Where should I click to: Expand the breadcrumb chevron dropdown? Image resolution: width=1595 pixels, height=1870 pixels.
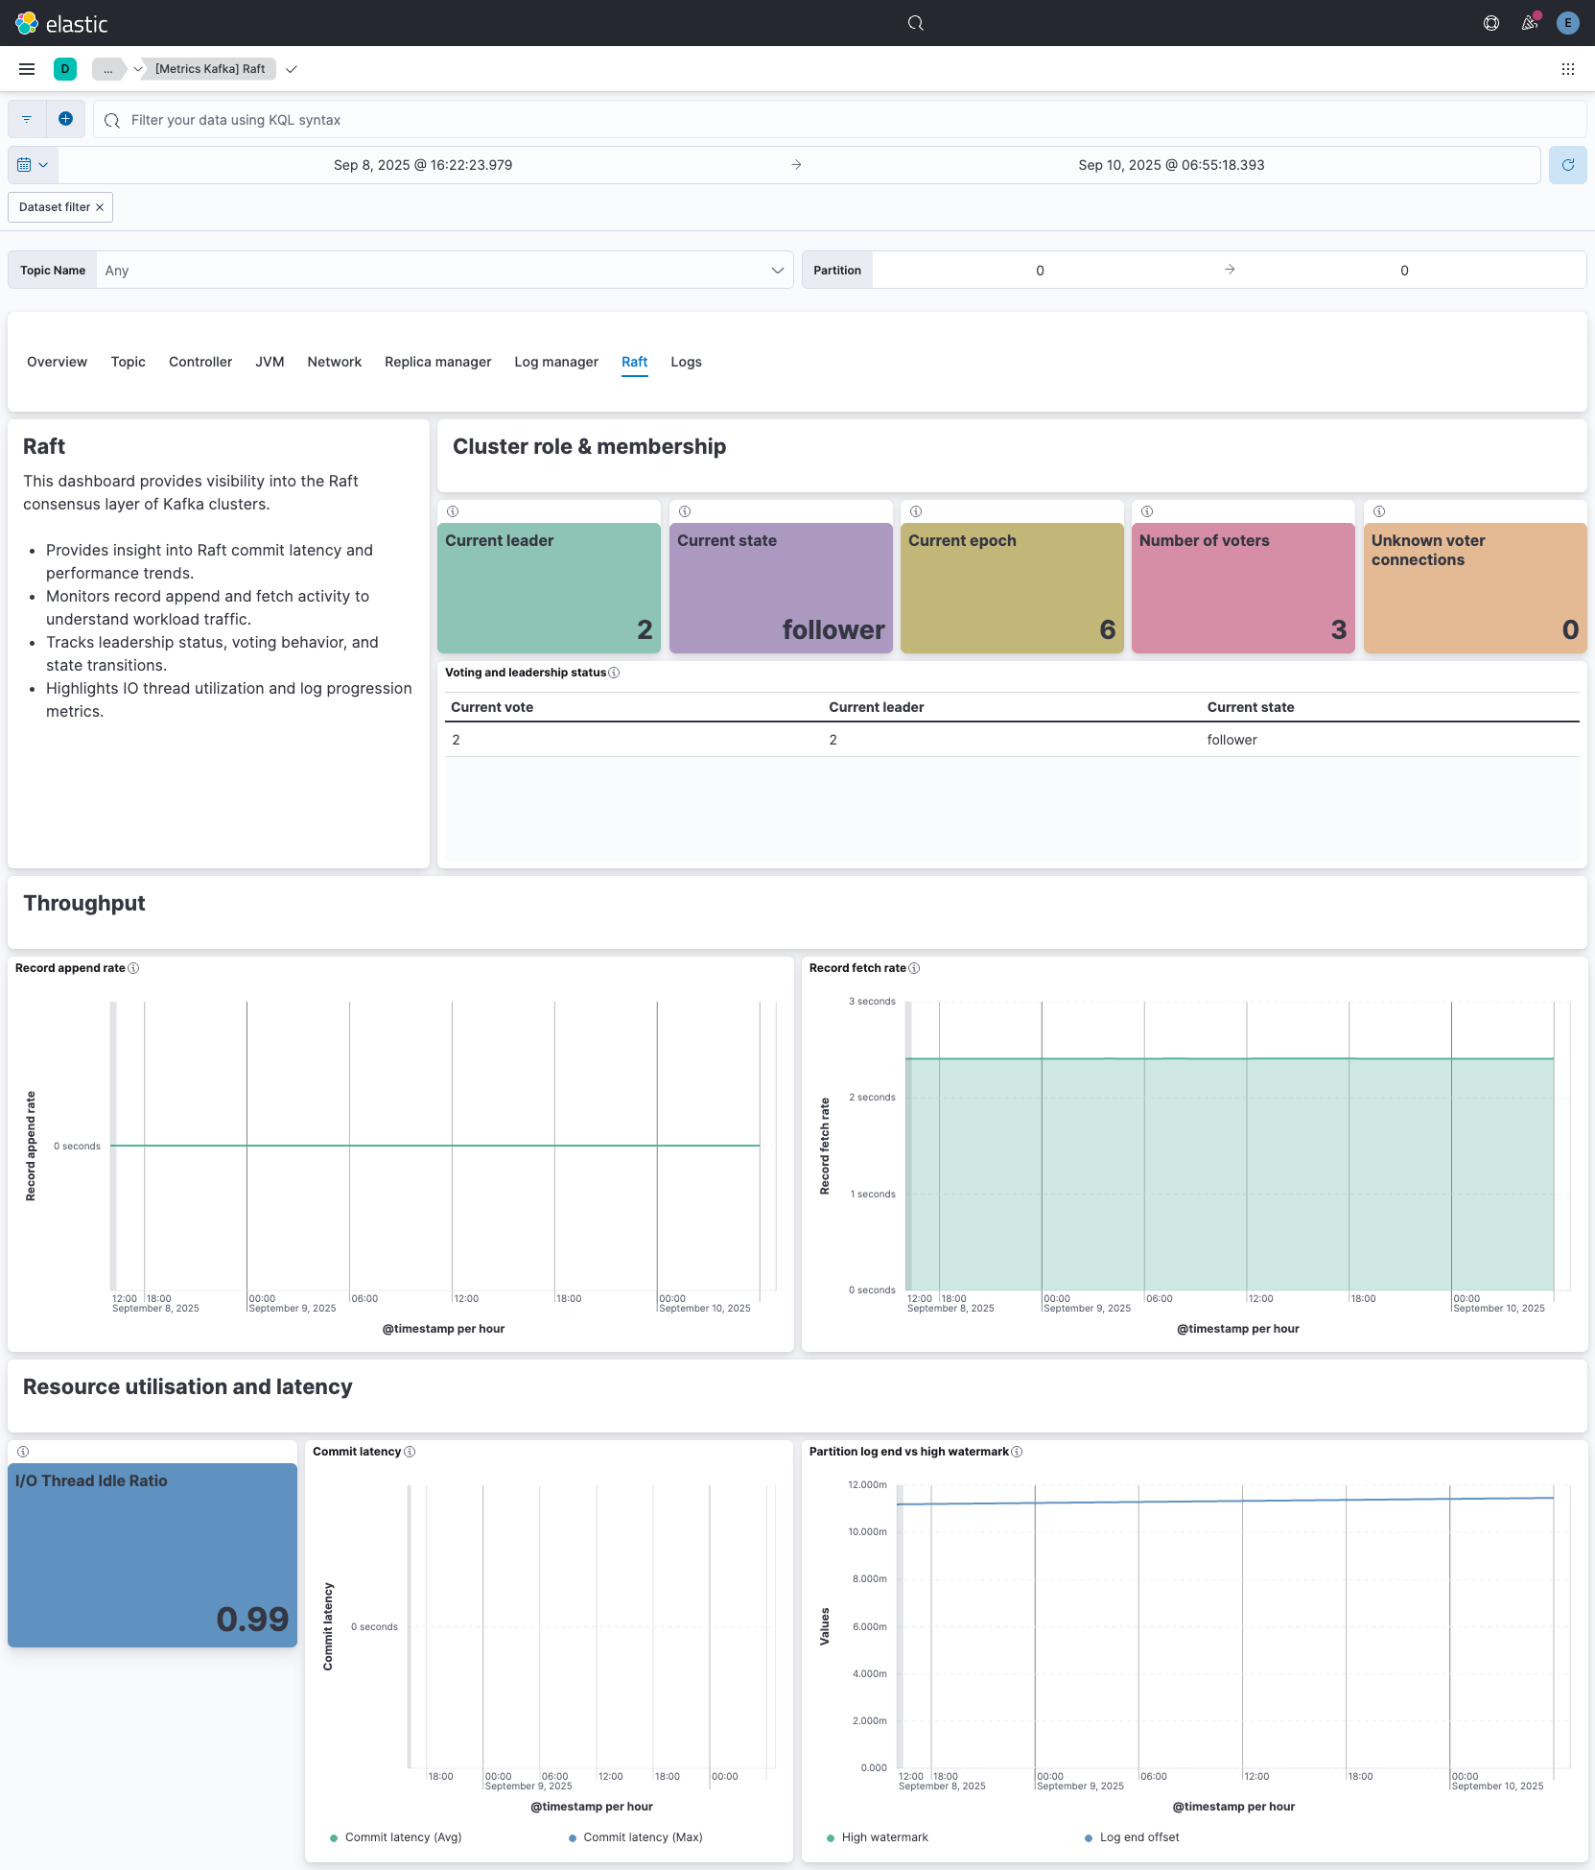click(x=138, y=69)
